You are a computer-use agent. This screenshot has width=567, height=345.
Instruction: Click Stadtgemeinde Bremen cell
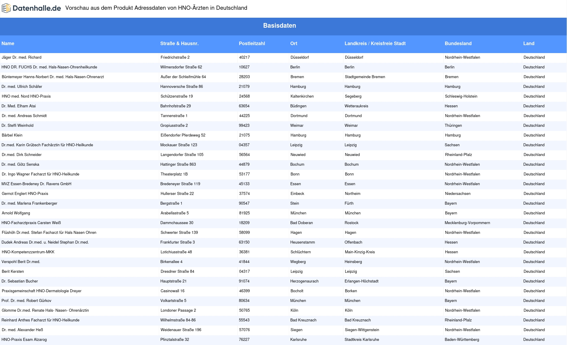(365, 77)
